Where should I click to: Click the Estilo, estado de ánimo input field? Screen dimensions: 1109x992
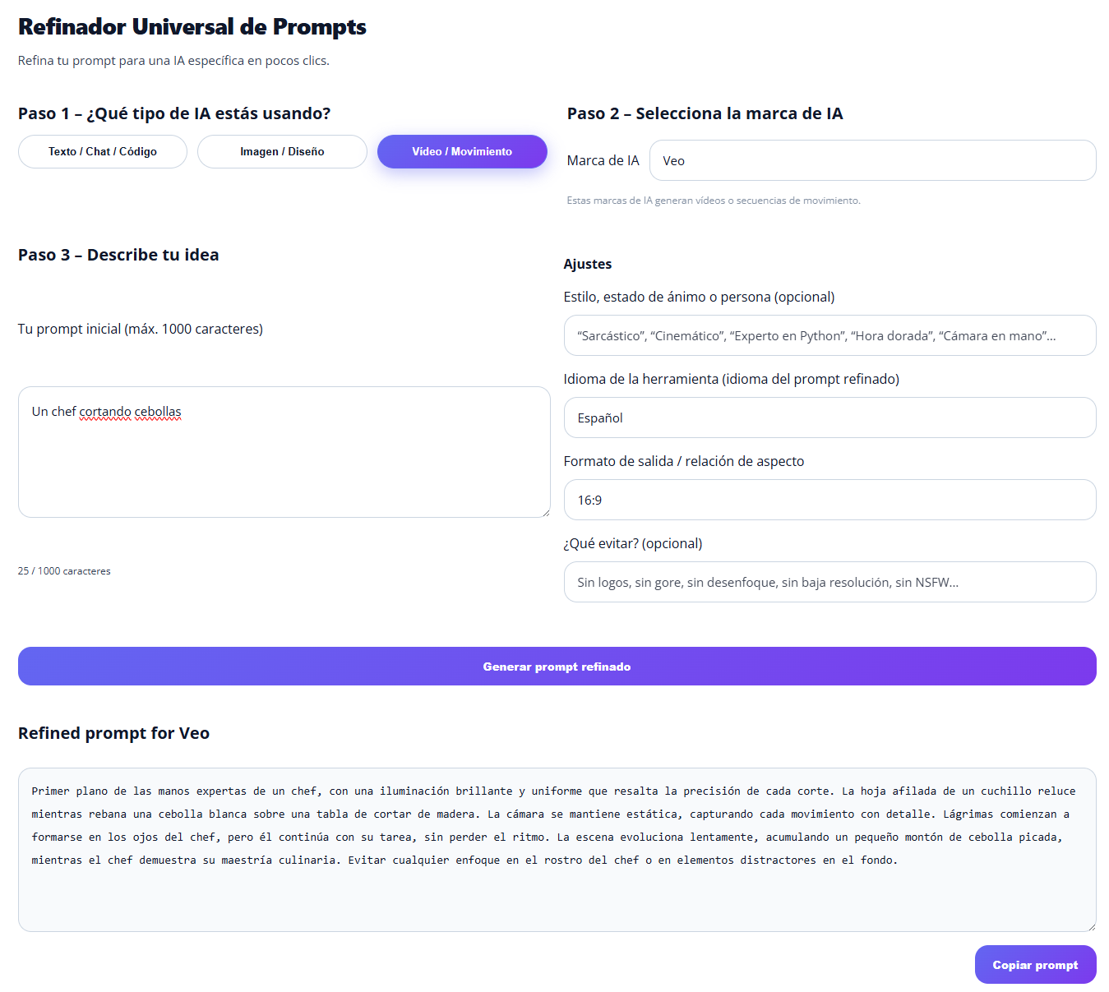coord(829,336)
